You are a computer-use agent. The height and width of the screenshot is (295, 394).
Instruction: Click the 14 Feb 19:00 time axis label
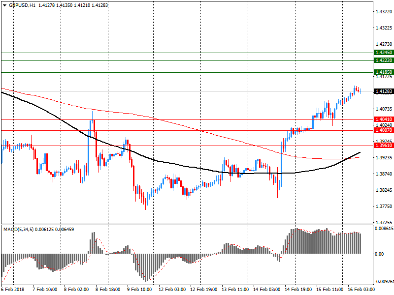click(298, 290)
